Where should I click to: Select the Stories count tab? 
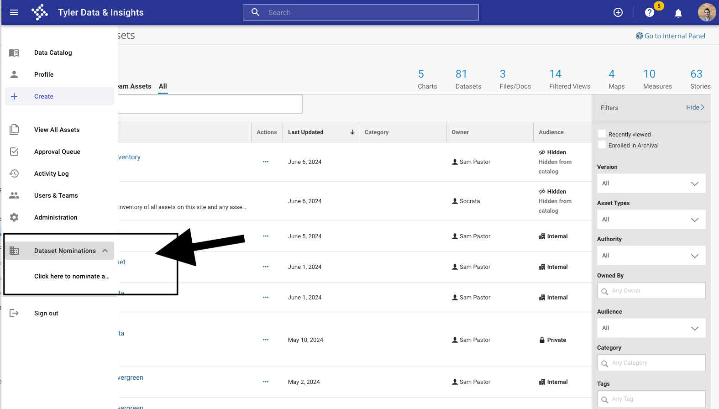tap(700, 79)
